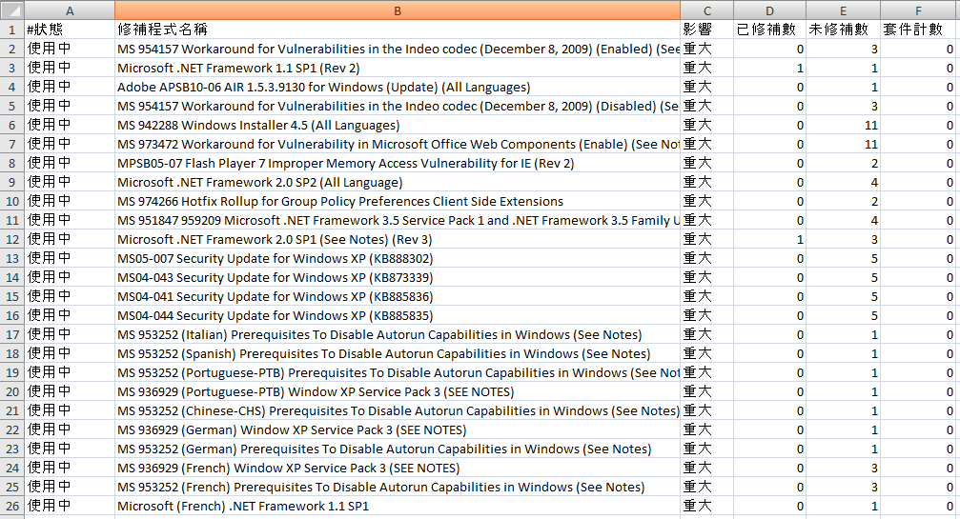
Task: Select cell 'MS 953252 (German) Prerequisites'
Action: click(x=398, y=449)
